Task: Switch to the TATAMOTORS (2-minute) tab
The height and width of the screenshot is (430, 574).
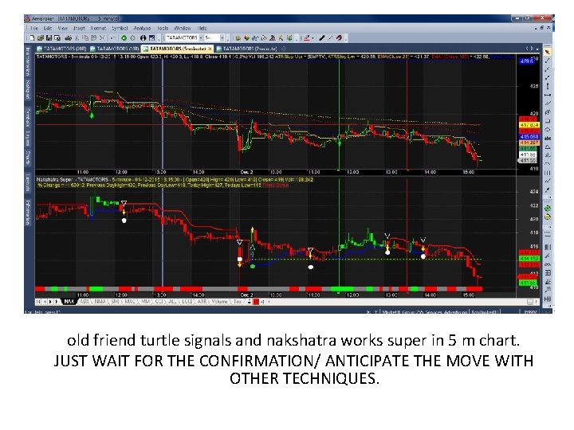Action: click(x=246, y=49)
